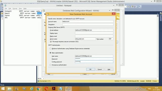
Task: Click the Properties Window (wrench) toolbar icon
Action: tap(135, 7)
